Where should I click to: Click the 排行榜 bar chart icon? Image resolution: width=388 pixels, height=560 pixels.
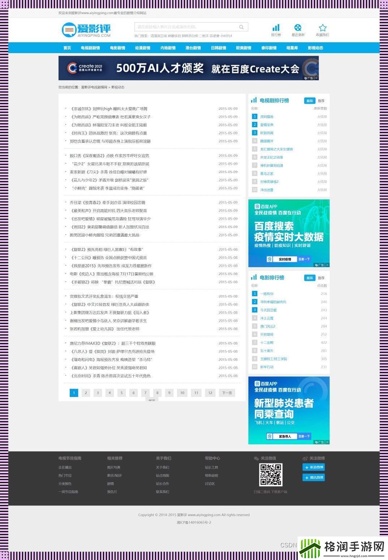tap(276, 27)
